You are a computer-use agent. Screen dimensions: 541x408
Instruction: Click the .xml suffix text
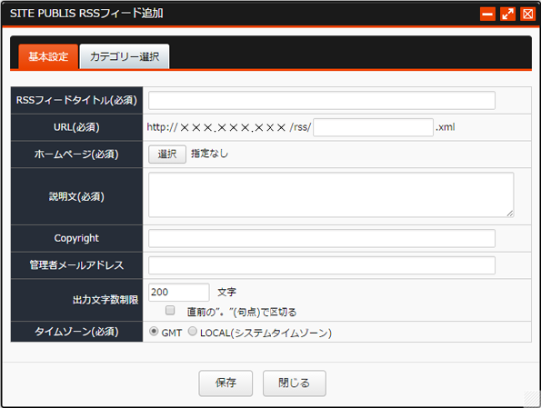(x=446, y=127)
